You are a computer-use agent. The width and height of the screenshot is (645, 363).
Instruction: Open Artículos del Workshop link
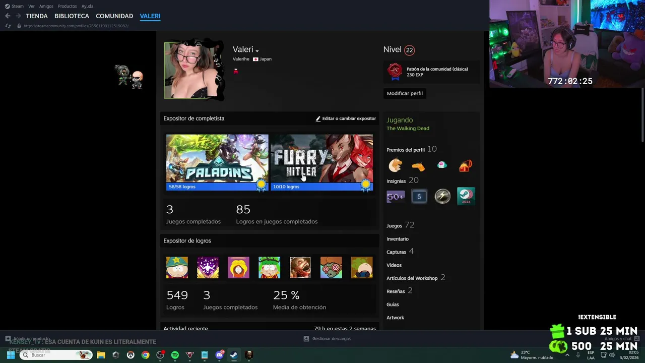(416, 278)
